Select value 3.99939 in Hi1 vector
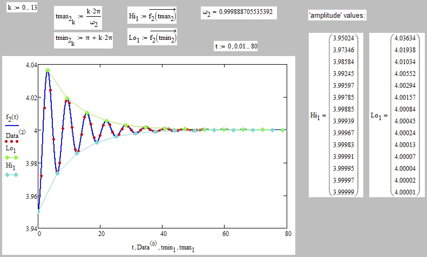 [344, 121]
